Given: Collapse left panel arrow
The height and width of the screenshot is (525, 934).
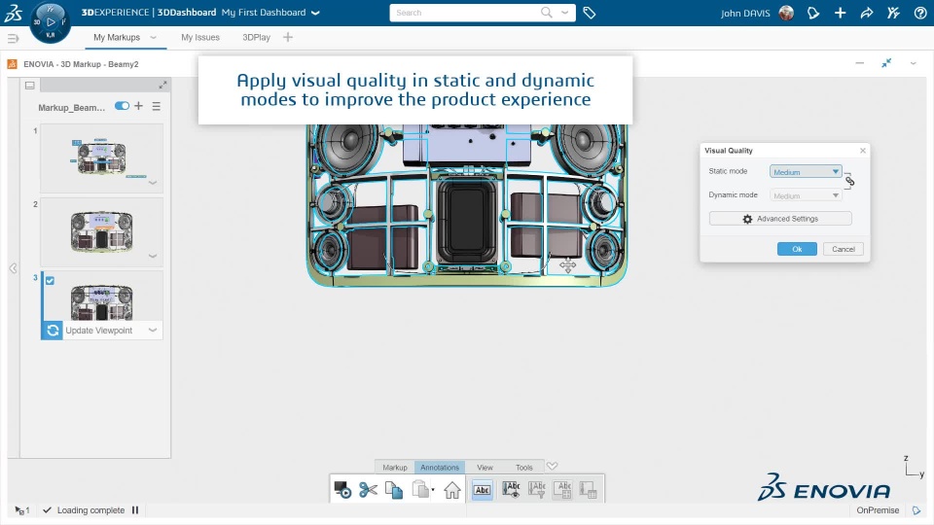Looking at the screenshot, I should click(13, 268).
